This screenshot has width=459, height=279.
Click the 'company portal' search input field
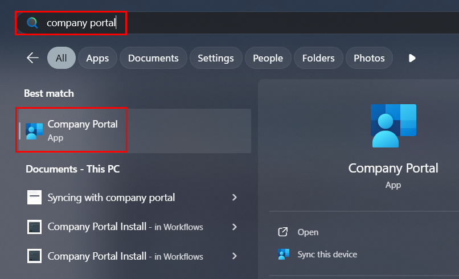[x=237, y=23]
